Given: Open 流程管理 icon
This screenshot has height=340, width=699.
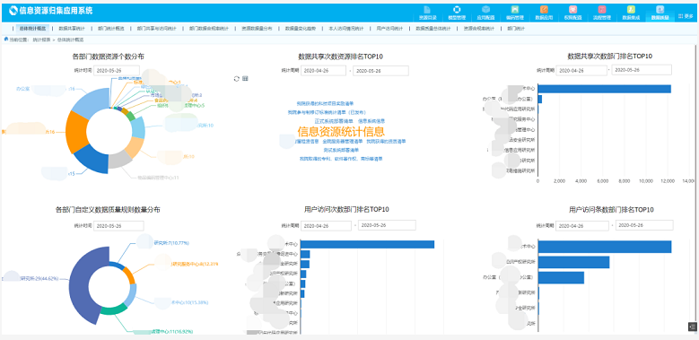Looking at the screenshot, I should 602,9.
